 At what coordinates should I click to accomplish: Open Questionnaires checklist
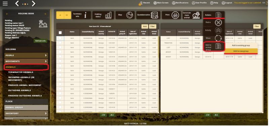coord(148,15)
